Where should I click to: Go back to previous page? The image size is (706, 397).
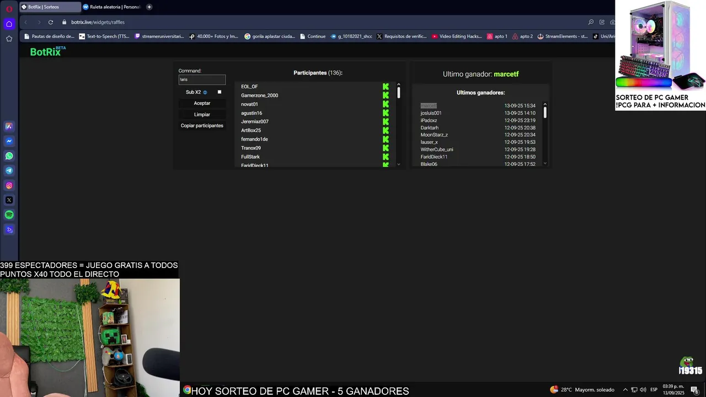tap(25, 22)
